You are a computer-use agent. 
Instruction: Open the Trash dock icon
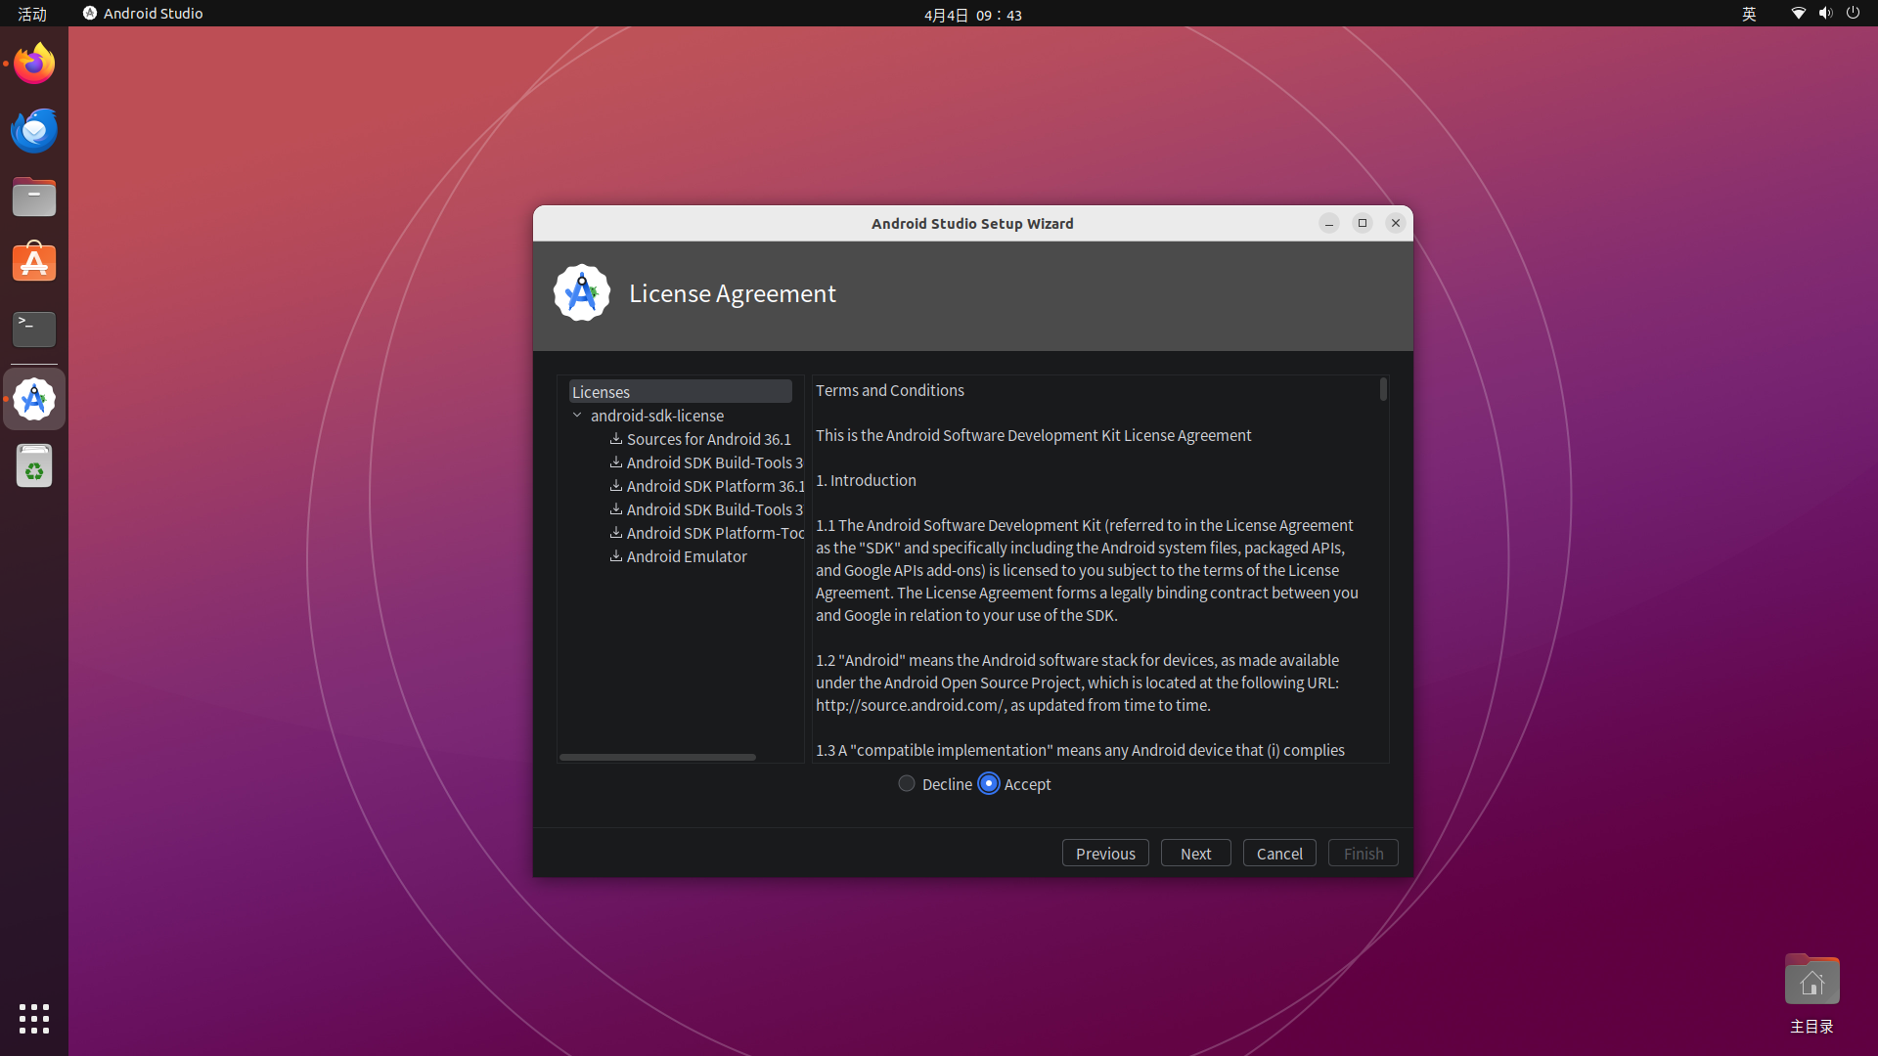coord(34,466)
